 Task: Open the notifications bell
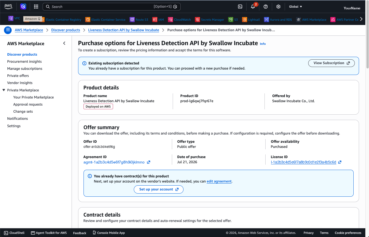tap(253, 7)
